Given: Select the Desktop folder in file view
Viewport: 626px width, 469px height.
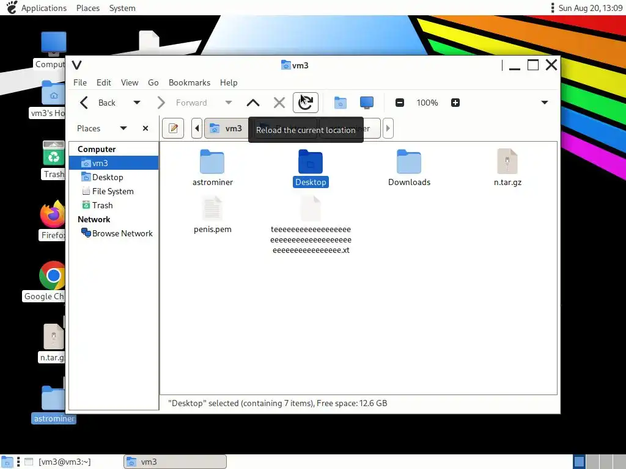Looking at the screenshot, I should pyautogui.click(x=311, y=168).
